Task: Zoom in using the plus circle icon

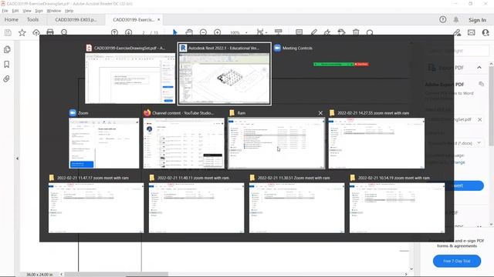Action: coord(218,32)
